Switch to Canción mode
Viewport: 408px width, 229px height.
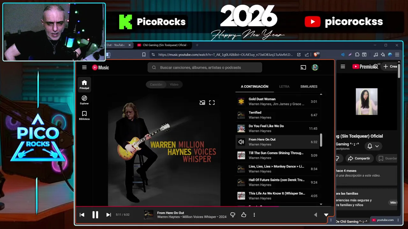click(x=156, y=84)
